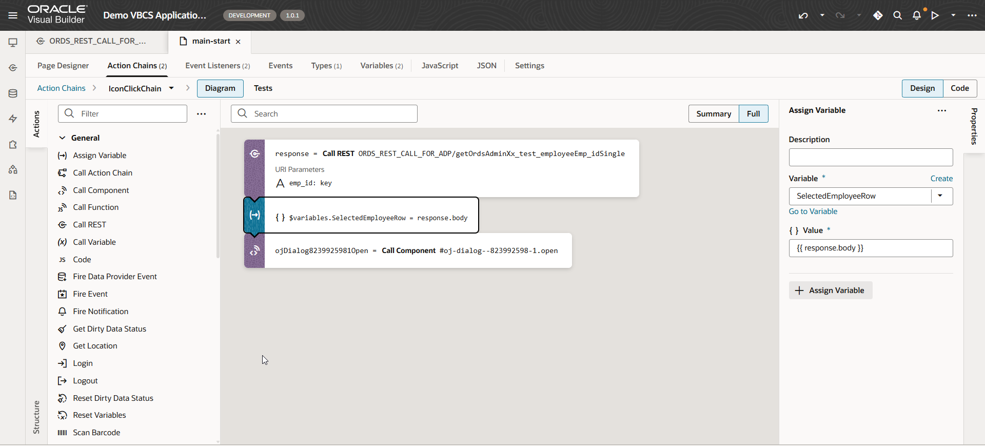This screenshot has width=985, height=446.
Task: Open Business Objects database icon
Action: (x=13, y=93)
